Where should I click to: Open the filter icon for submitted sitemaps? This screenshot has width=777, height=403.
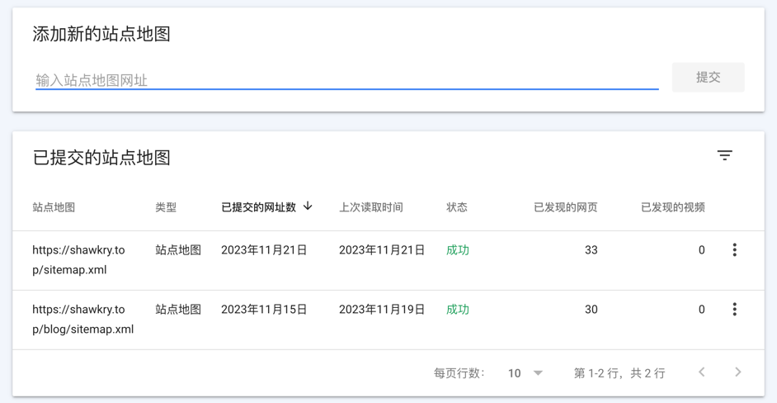724,156
